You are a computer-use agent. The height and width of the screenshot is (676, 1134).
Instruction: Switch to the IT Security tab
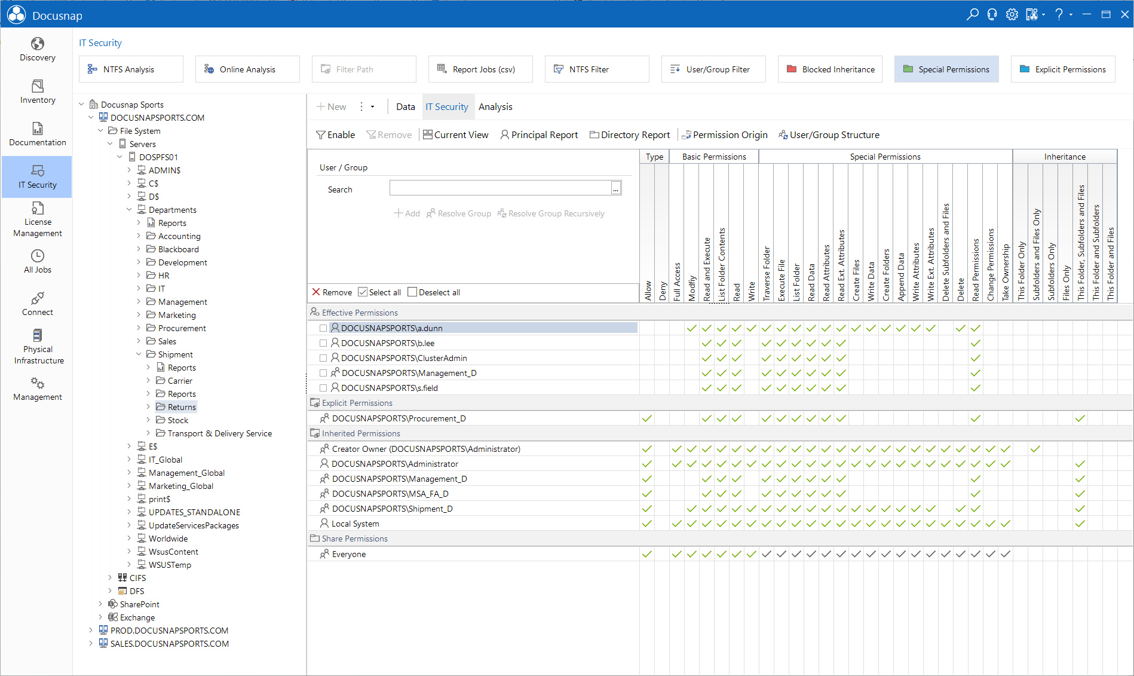(x=447, y=107)
